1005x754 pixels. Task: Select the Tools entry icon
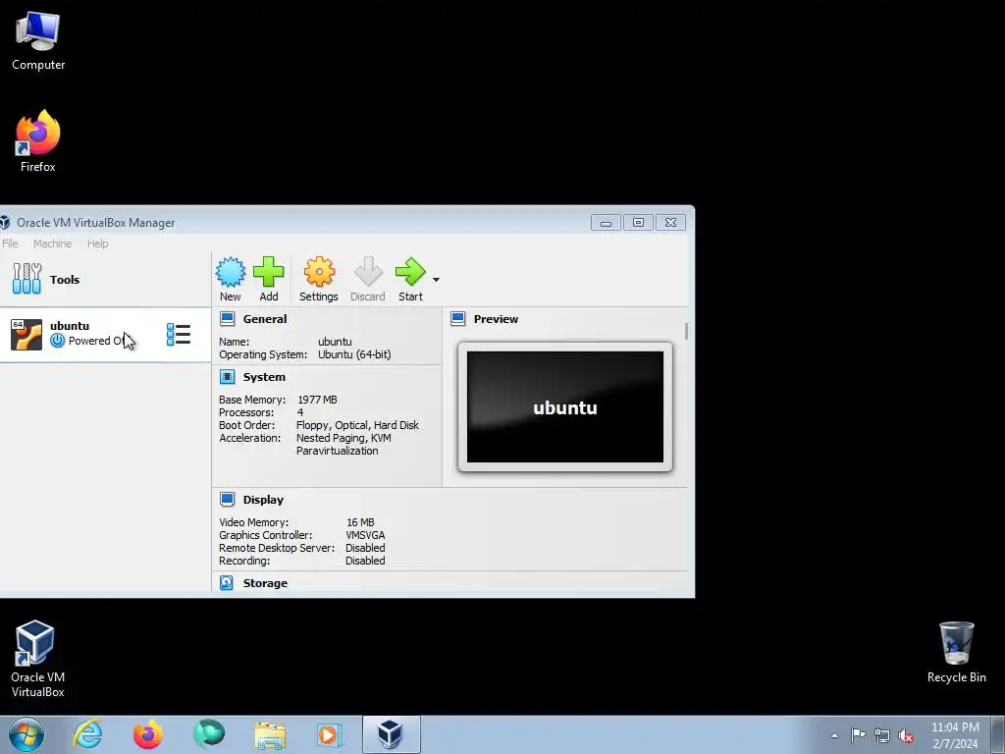tap(26, 278)
